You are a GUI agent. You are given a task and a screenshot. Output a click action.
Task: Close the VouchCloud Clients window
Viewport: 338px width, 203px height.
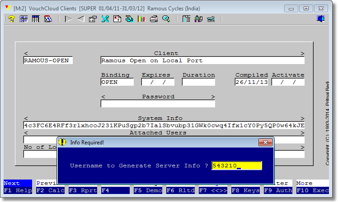pos(321,9)
